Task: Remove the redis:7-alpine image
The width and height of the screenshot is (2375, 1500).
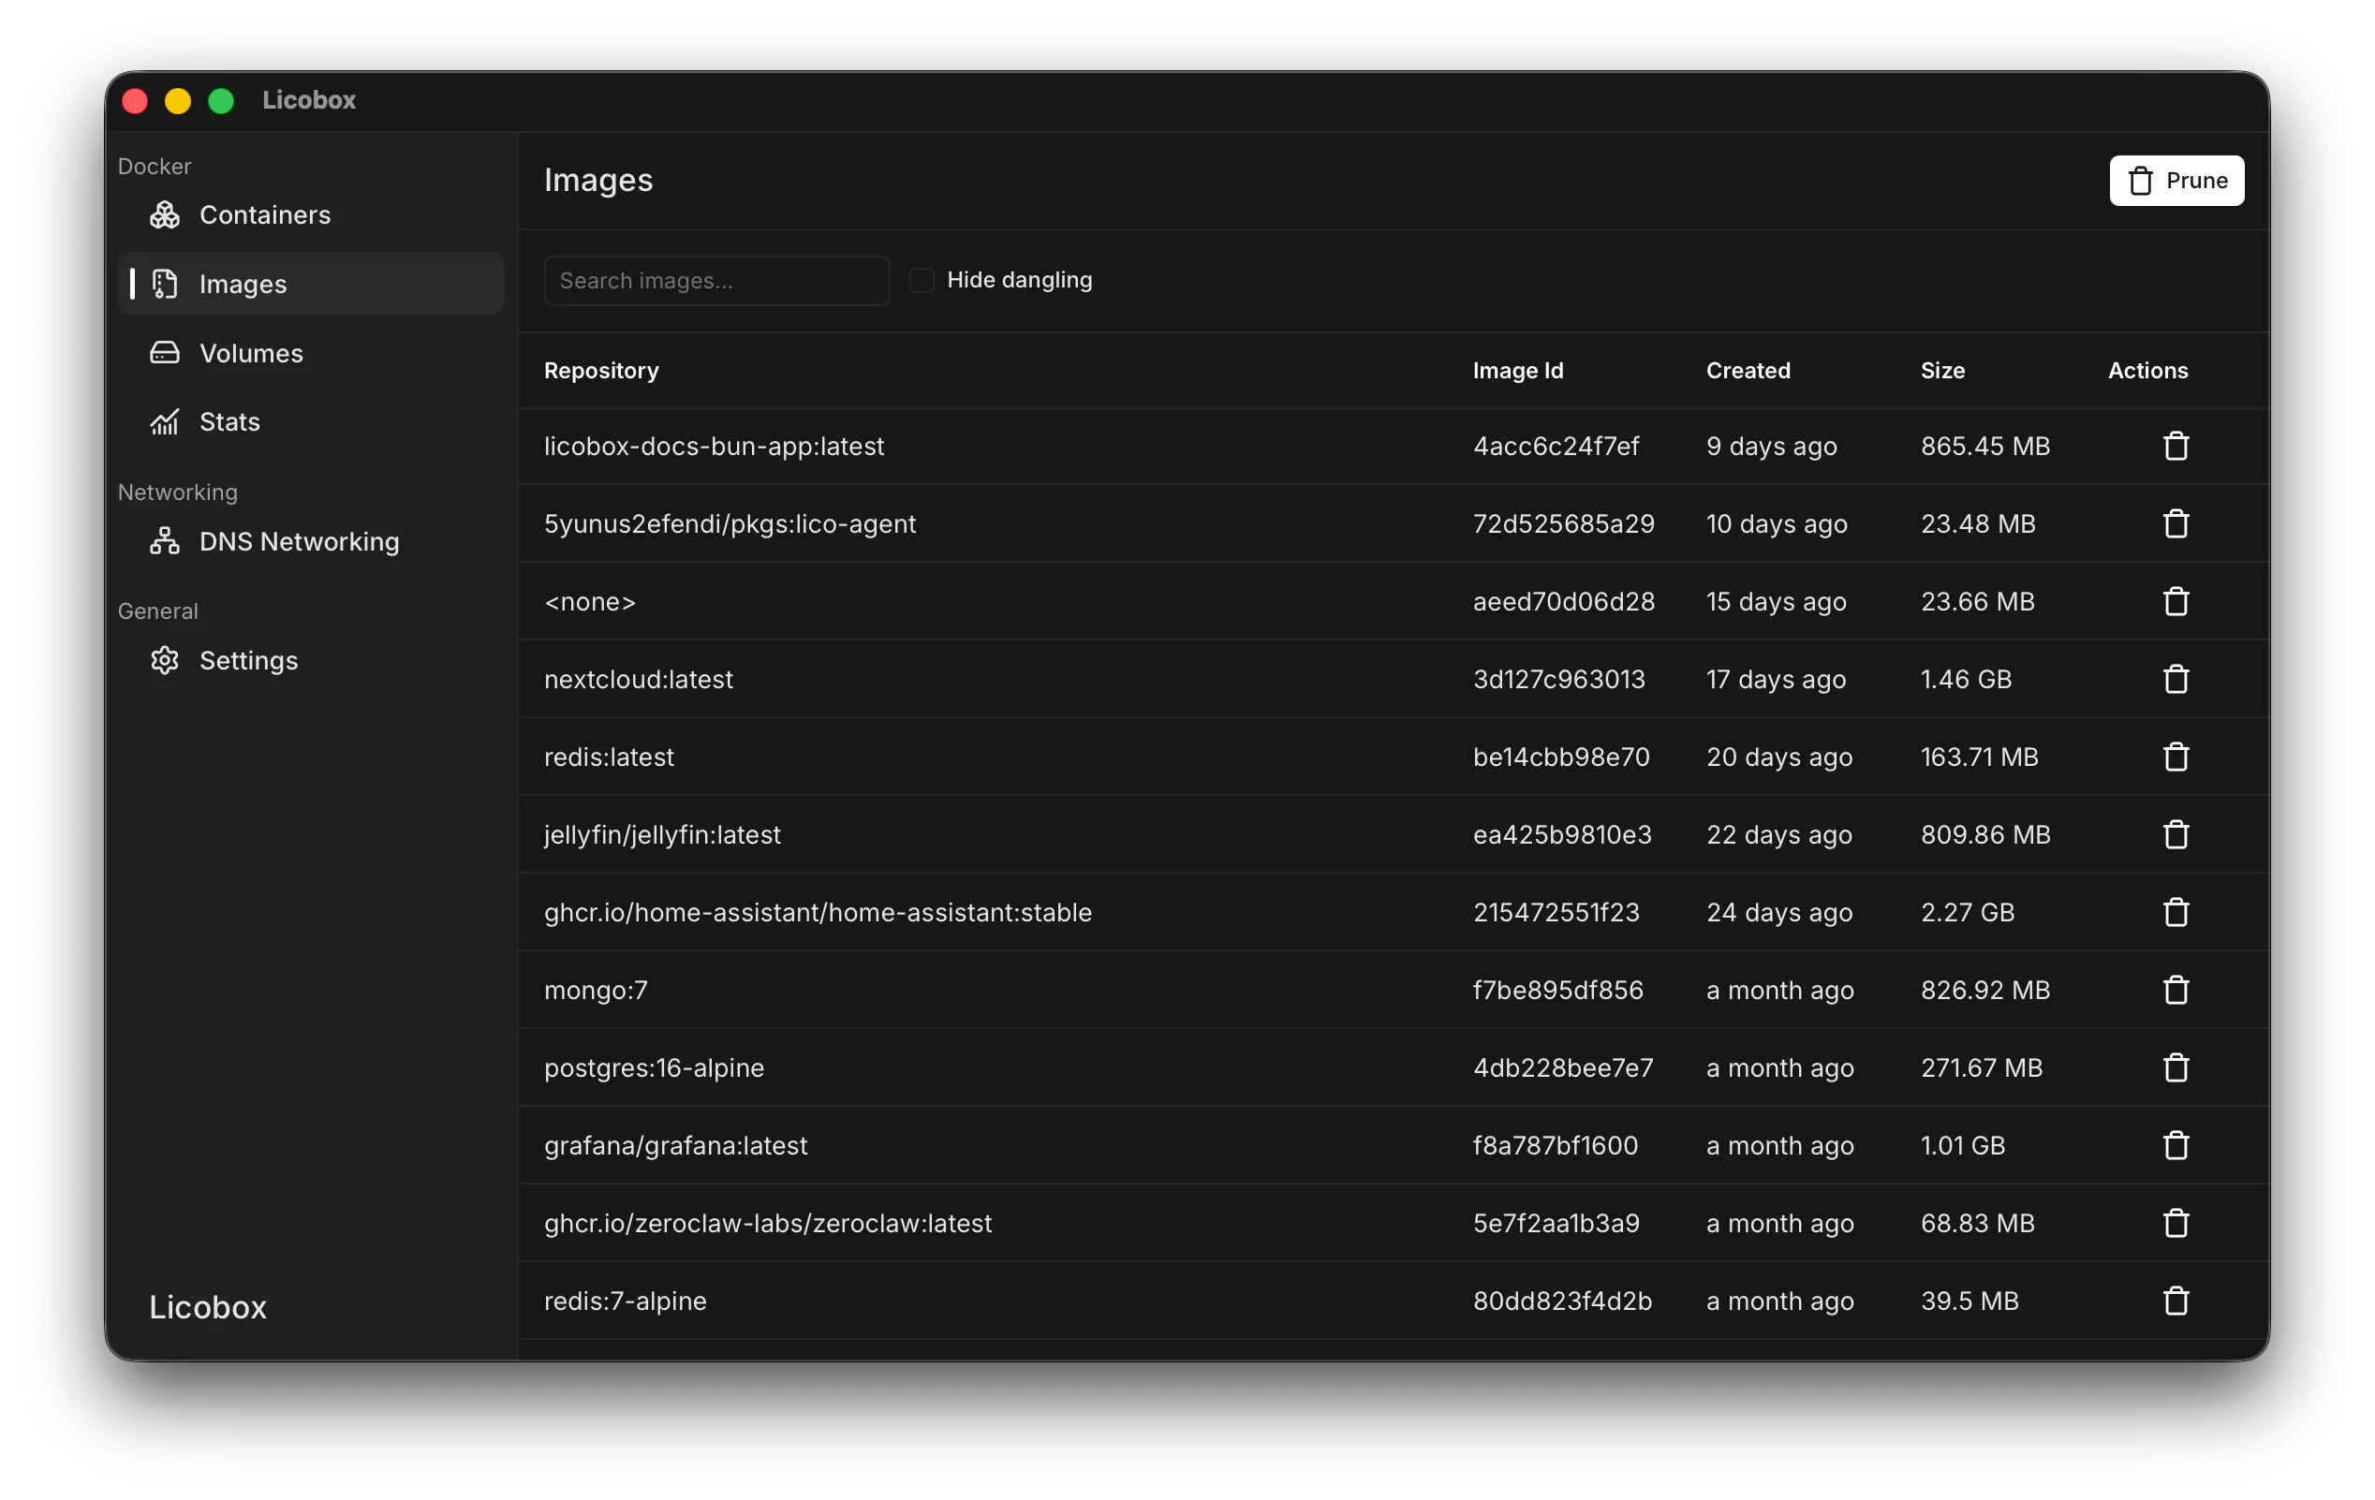Action: [2176, 1301]
